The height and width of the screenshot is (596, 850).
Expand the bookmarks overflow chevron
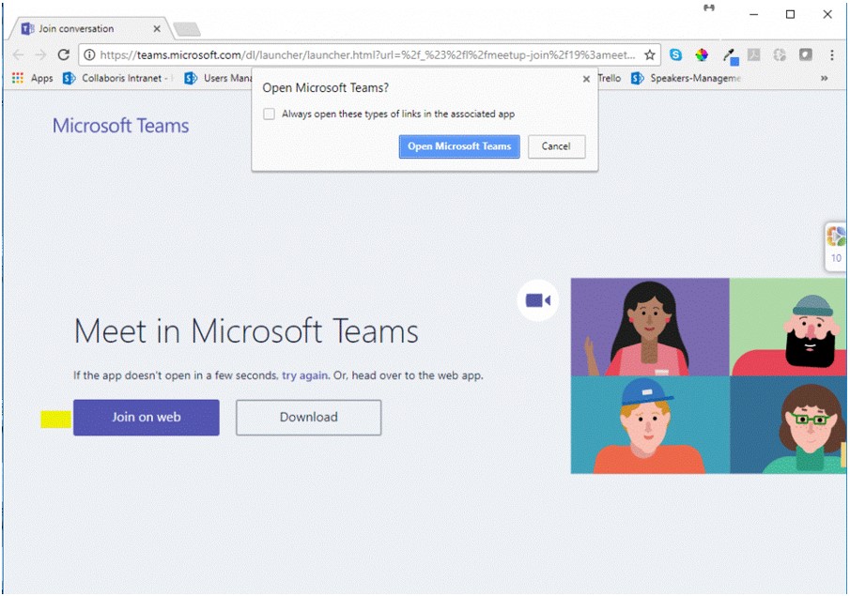pos(825,79)
